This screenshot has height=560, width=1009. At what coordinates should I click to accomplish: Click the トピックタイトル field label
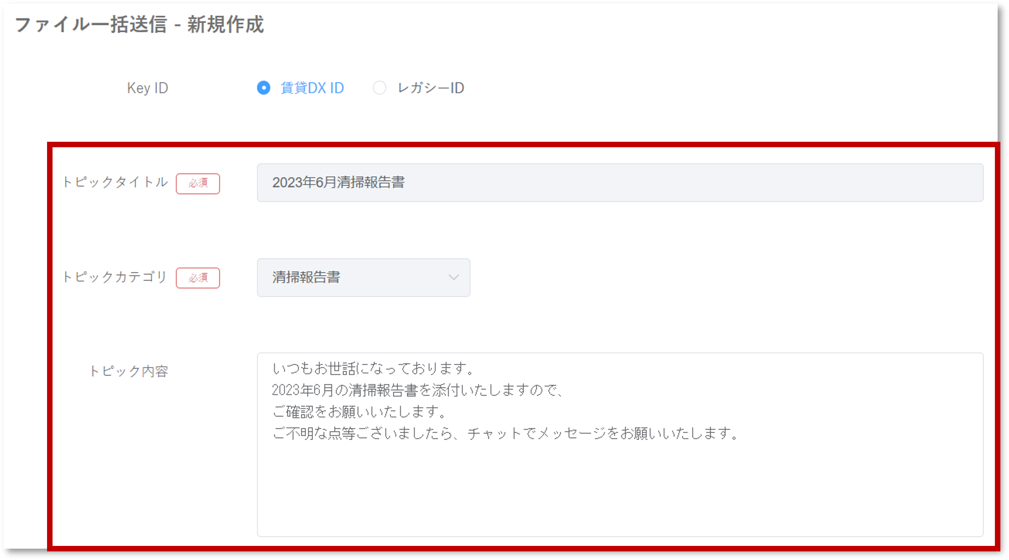click(116, 182)
